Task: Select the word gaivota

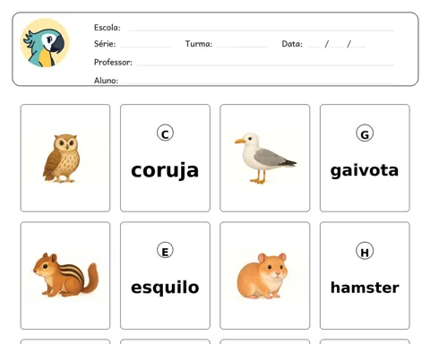Action: 365,171
